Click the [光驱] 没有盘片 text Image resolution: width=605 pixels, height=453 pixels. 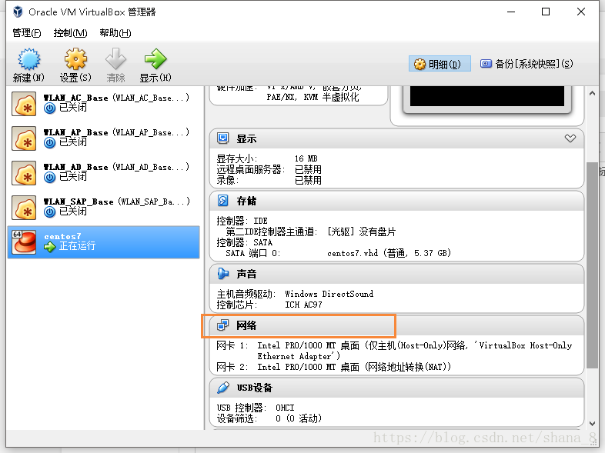tap(361, 231)
